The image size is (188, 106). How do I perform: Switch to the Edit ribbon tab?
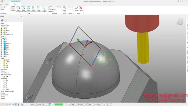coord(15,4)
